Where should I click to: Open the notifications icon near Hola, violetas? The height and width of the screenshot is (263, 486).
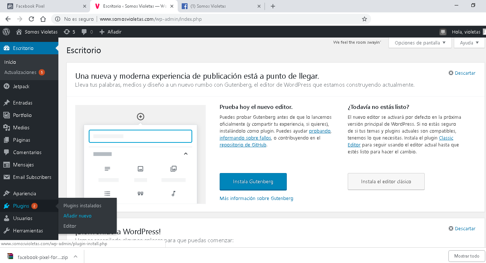tap(443, 32)
